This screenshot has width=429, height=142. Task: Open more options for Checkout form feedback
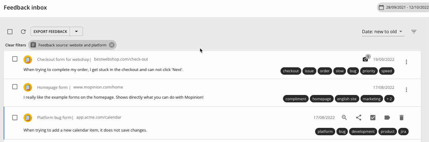[406, 62]
